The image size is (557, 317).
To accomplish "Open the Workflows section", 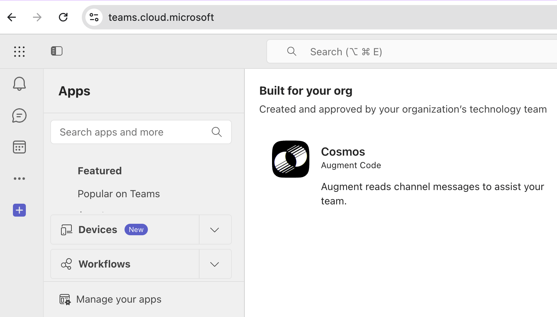I will (125, 264).
